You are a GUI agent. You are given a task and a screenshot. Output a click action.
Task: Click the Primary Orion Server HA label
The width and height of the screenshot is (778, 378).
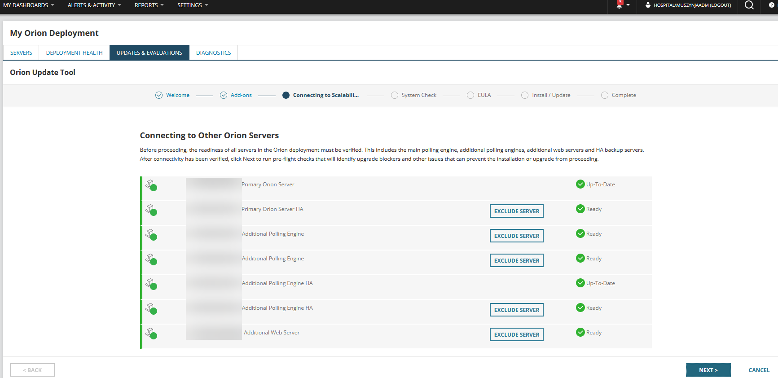273,209
